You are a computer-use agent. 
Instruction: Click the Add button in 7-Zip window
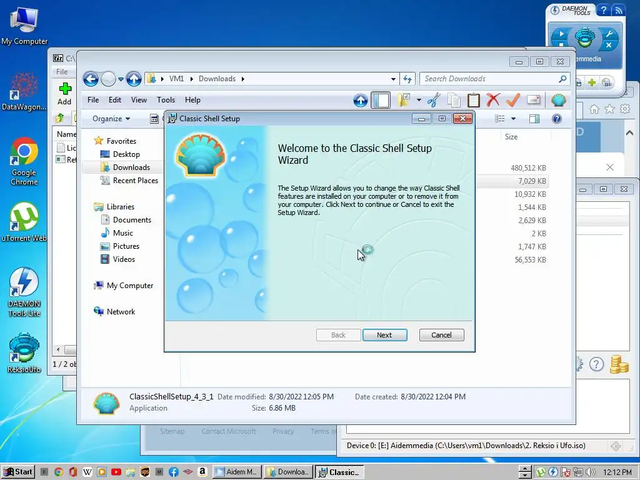pyautogui.click(x=64, y=94)
